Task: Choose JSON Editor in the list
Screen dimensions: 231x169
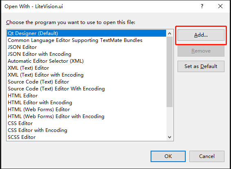Action: (87, 47)
